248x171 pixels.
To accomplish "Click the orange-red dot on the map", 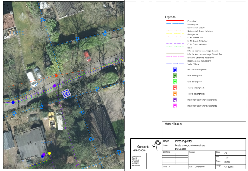I will point(56,76).
